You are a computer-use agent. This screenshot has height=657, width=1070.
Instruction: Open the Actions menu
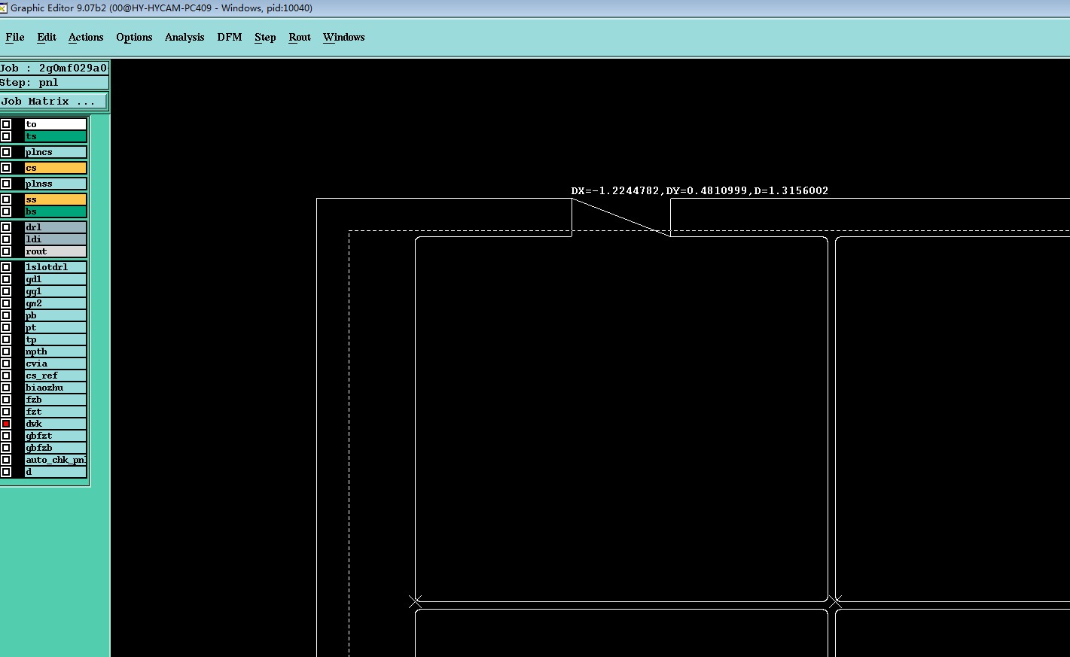[86, 37]
